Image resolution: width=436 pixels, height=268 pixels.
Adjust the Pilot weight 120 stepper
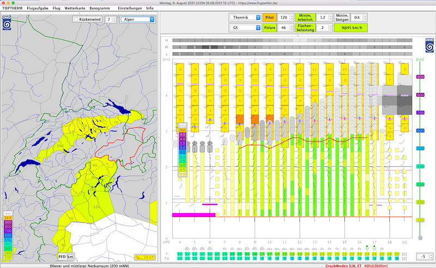pyautogui.click(x=292, y=17)
